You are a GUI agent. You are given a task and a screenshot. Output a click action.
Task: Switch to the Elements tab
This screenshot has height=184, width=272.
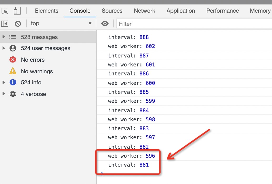coord(47,11)
